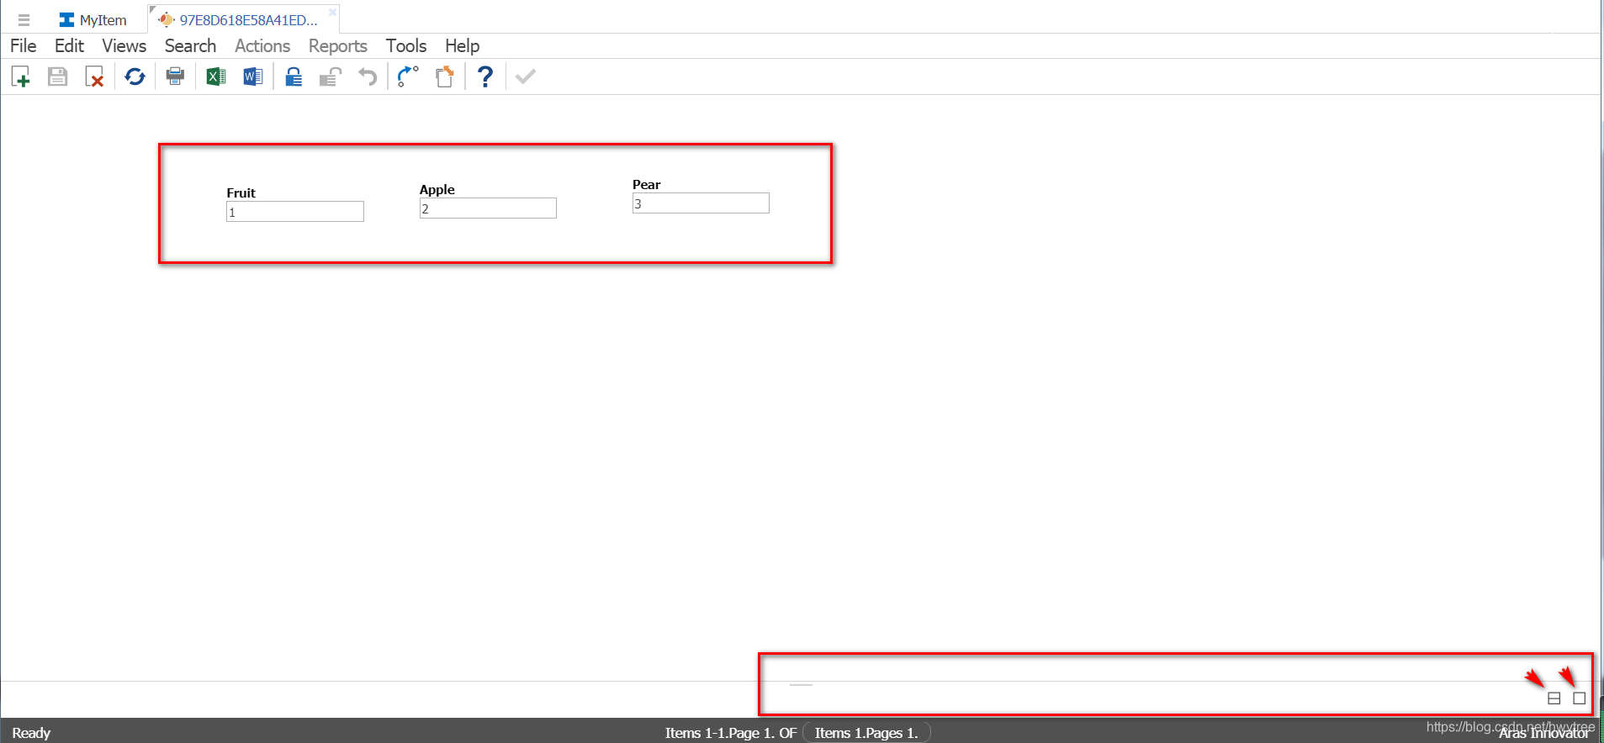Open the Search menu

(x=190, y=46)
